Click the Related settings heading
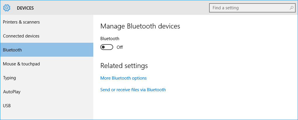This screenshot has width=298, height=120. point(124,66)
